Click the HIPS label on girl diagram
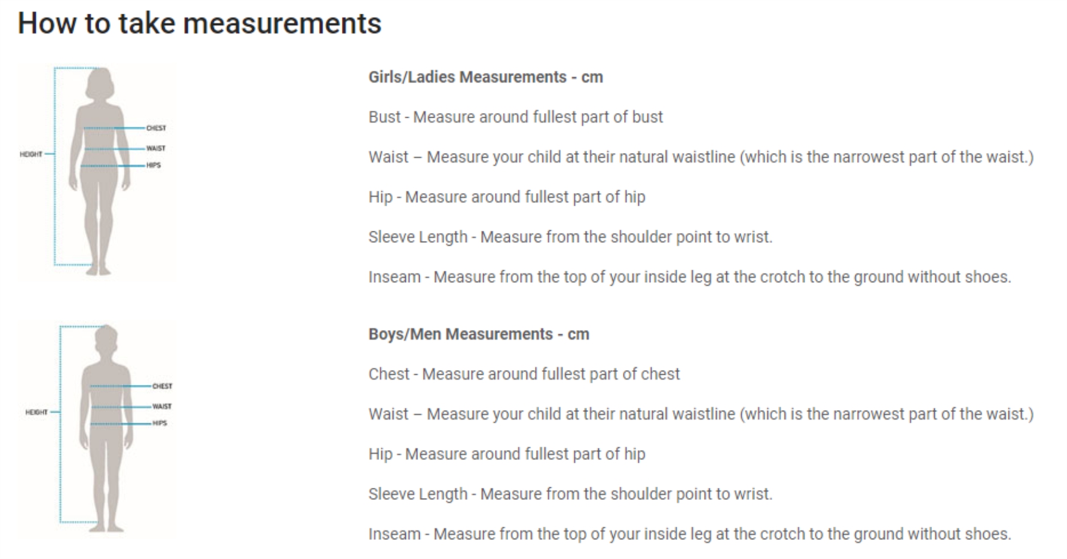 (x=154, y=165)
